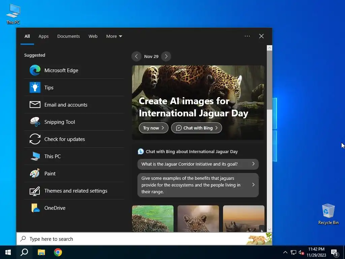Open File Explorer from taskbar
Screen dimensions: 345x259
(41, 252)
